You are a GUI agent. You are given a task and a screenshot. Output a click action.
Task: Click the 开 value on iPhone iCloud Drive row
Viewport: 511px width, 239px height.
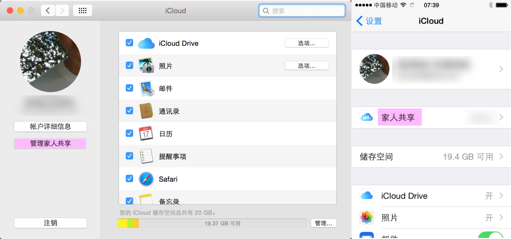[x=489, y=196]
